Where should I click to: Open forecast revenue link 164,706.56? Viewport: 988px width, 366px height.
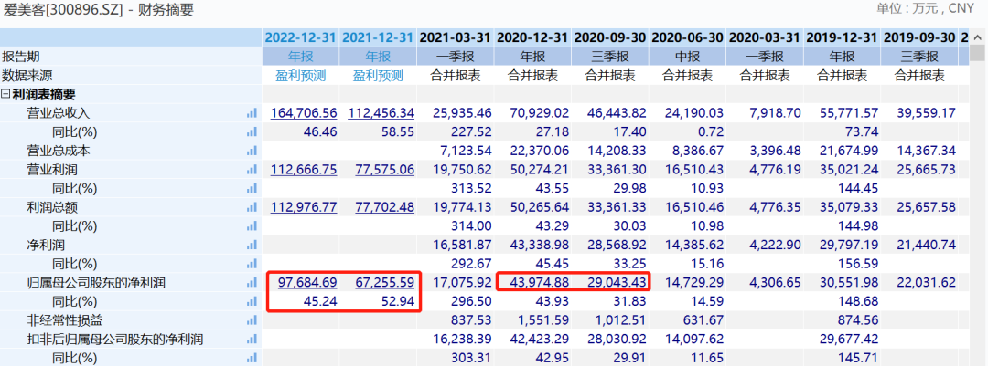[304, 113]
